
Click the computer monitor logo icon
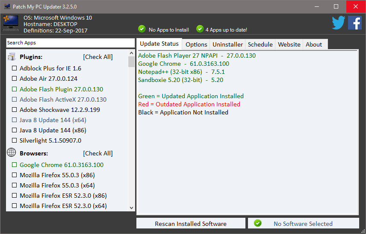11,23
